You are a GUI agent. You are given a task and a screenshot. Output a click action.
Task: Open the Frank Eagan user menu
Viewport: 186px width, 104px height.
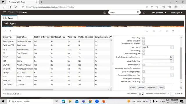click(x=176, y=13)
